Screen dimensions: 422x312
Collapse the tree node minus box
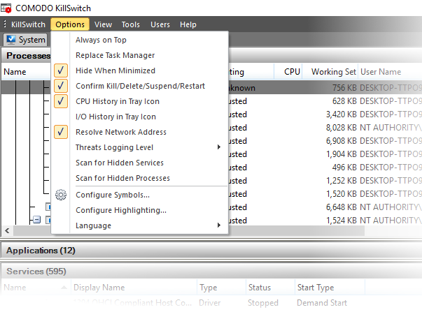37,220
